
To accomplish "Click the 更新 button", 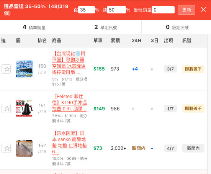I will pyautogui.click(x=186, y=10).
